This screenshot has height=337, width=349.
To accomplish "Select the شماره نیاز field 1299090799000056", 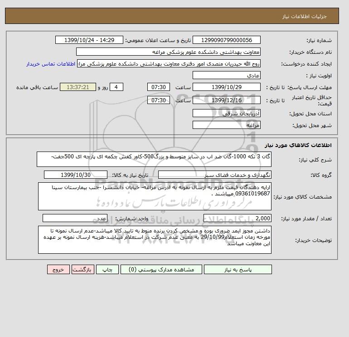I will [x=226, y=40].
